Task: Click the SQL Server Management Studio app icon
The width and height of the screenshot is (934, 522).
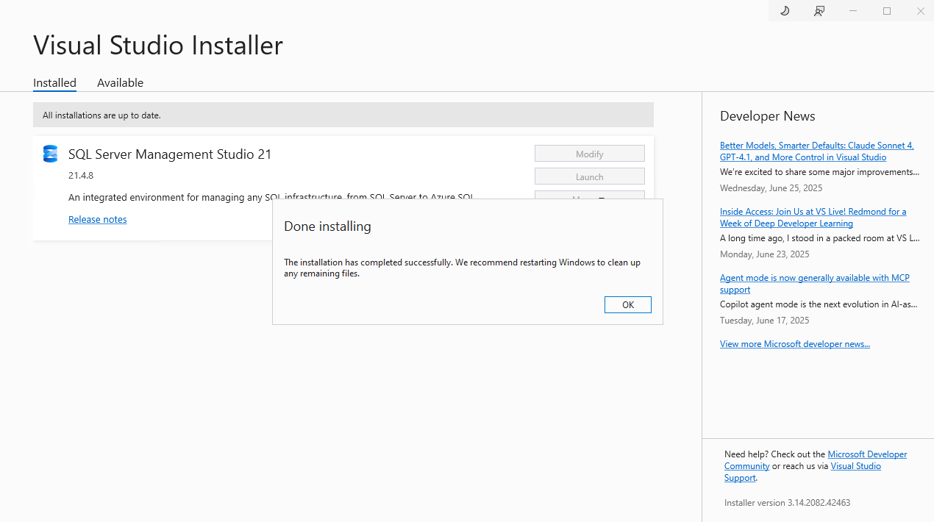Action: [x=49, y=154]
